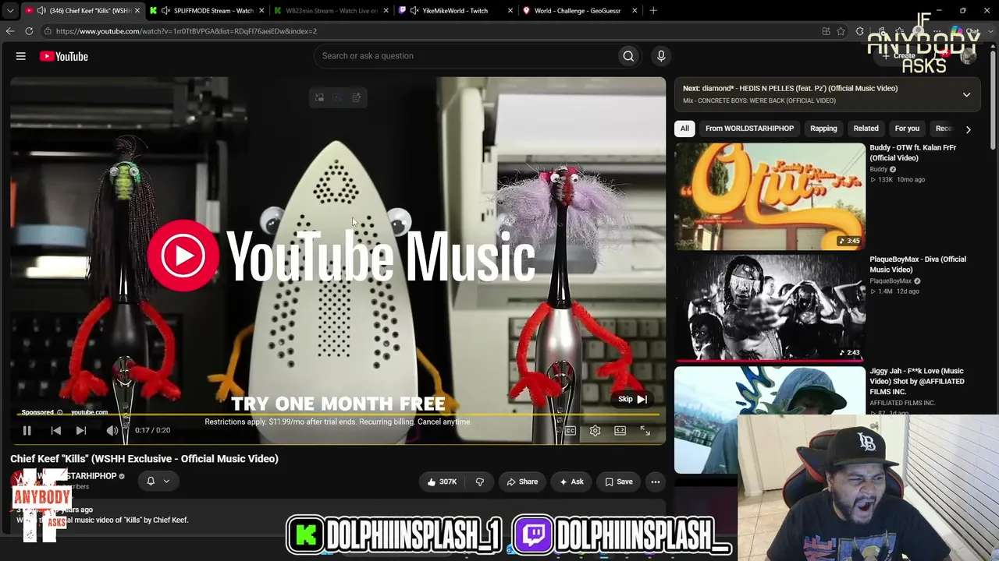
Task: Close the GeoGuessr World Challenge tab
Action: pos(635,11)
